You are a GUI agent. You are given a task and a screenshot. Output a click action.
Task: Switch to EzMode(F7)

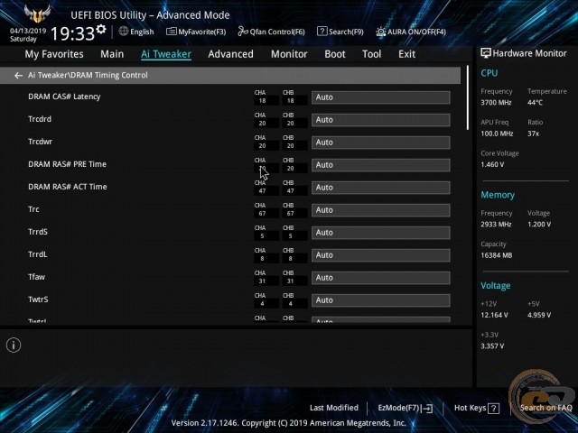(406, 408)
